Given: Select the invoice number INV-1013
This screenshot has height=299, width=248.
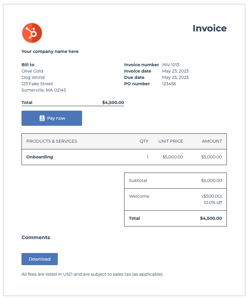Looking at the screenshot, I should click(x=171, y=65).
